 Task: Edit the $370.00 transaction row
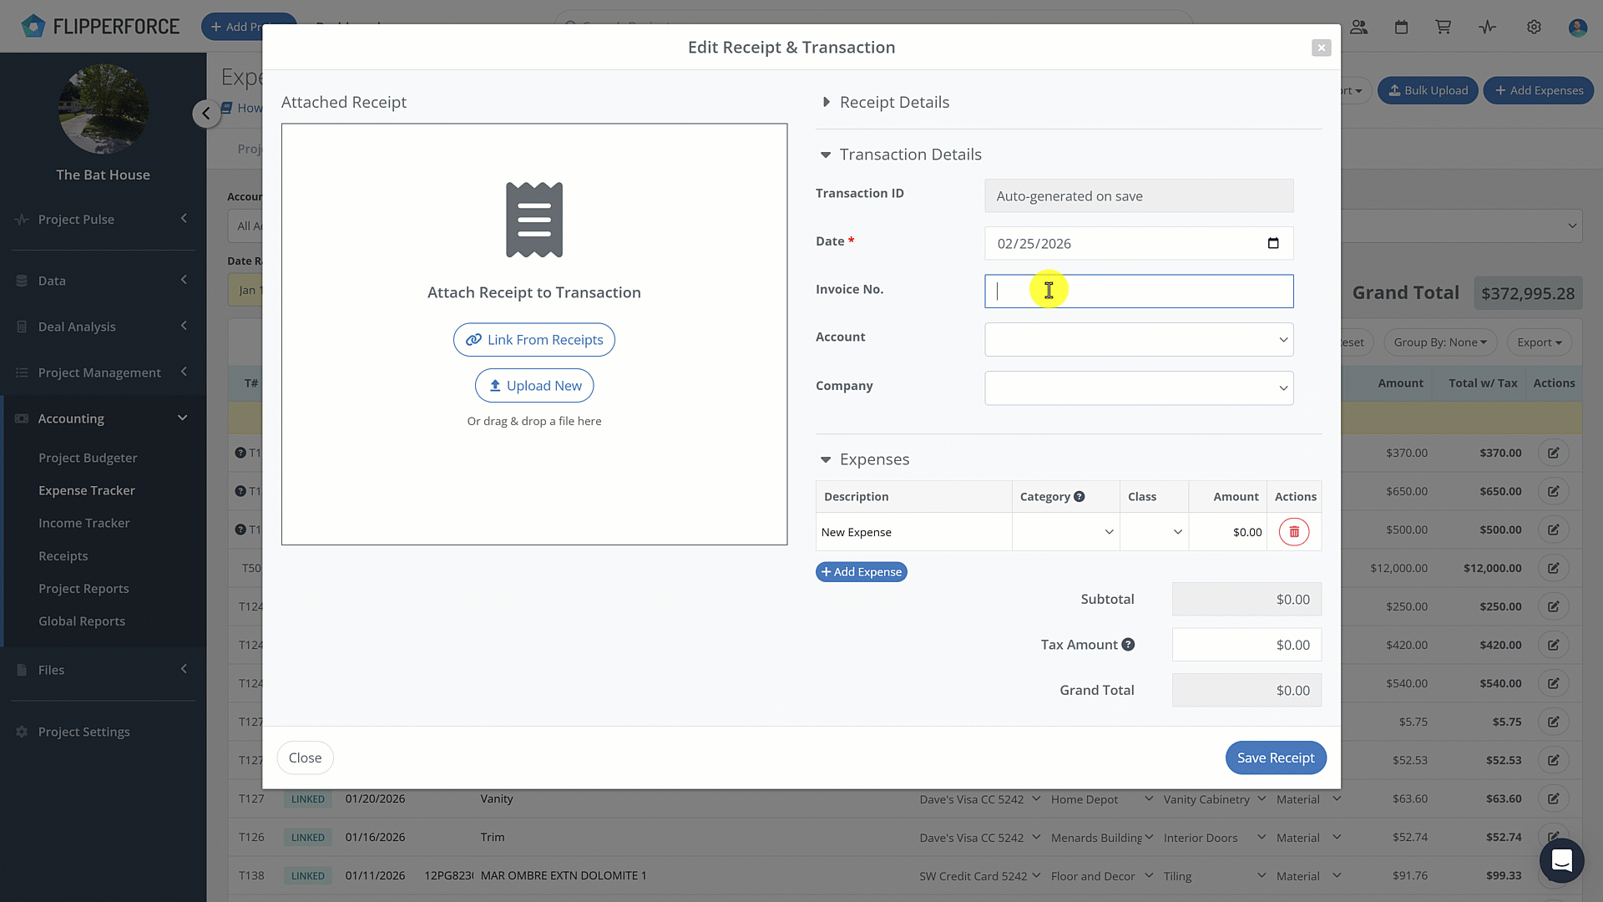[x=1553, y=453]
